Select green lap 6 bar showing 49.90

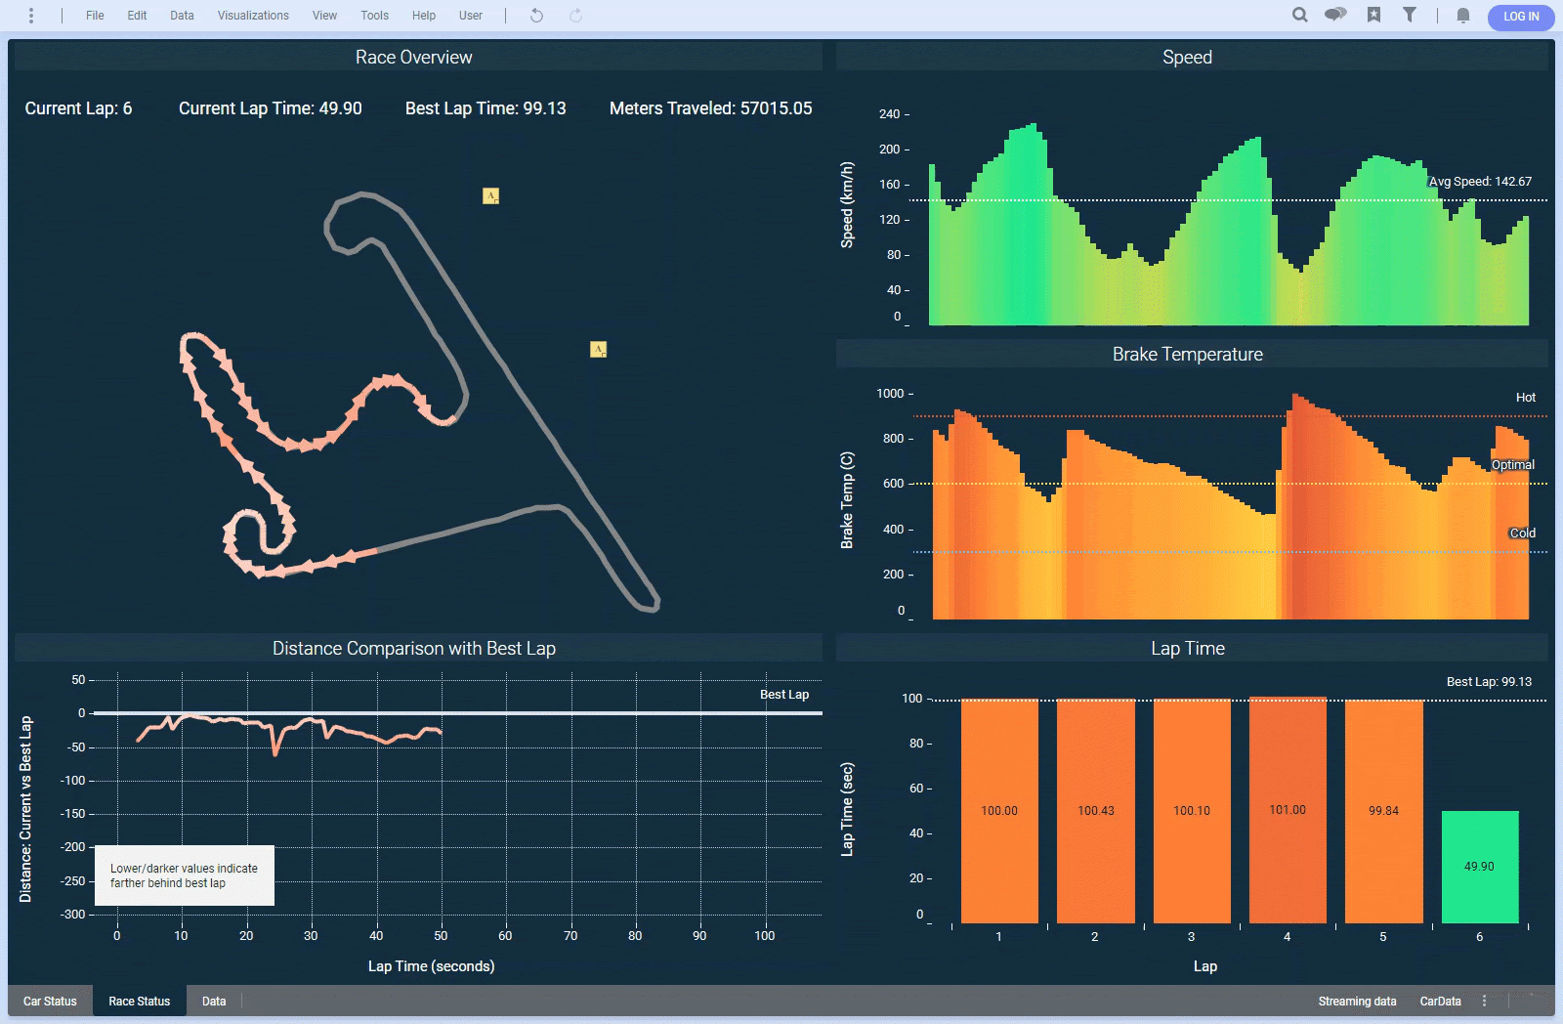(x=1480, y=867)
